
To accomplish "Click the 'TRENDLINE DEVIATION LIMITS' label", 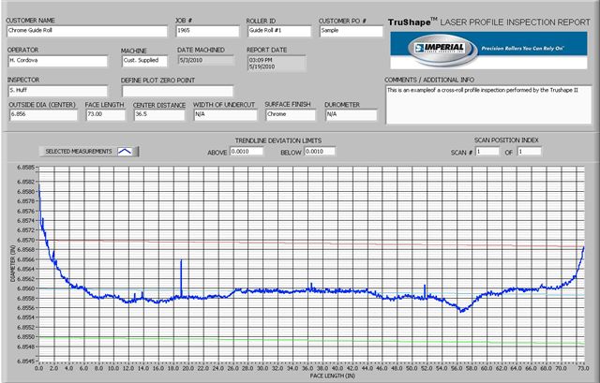I will [278, 140].
